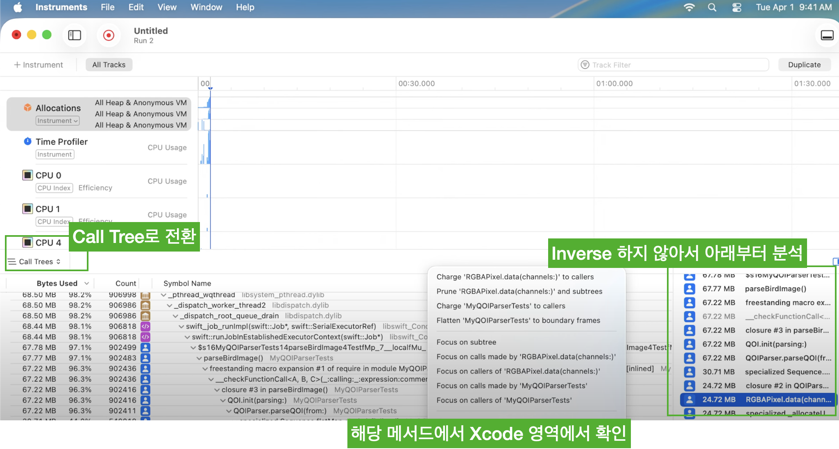Click user icon beside parseBirdImage() 67.77 MB
839x449 pixels.
pyautogui.click(x=689, y=289)
